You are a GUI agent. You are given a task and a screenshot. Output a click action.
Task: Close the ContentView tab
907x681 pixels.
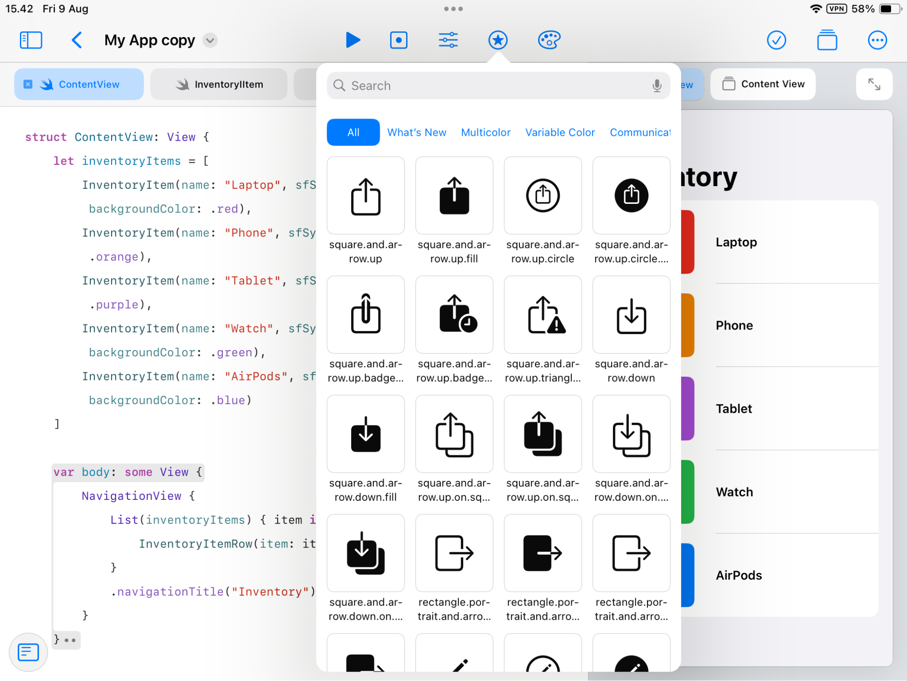(x=28, y=84)
